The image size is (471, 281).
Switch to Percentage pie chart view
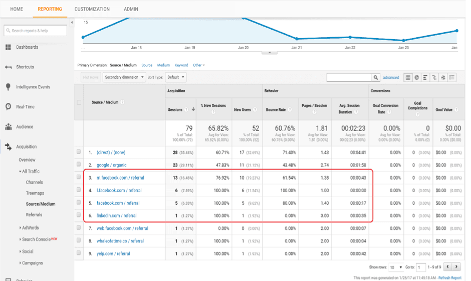pos(416,78)
